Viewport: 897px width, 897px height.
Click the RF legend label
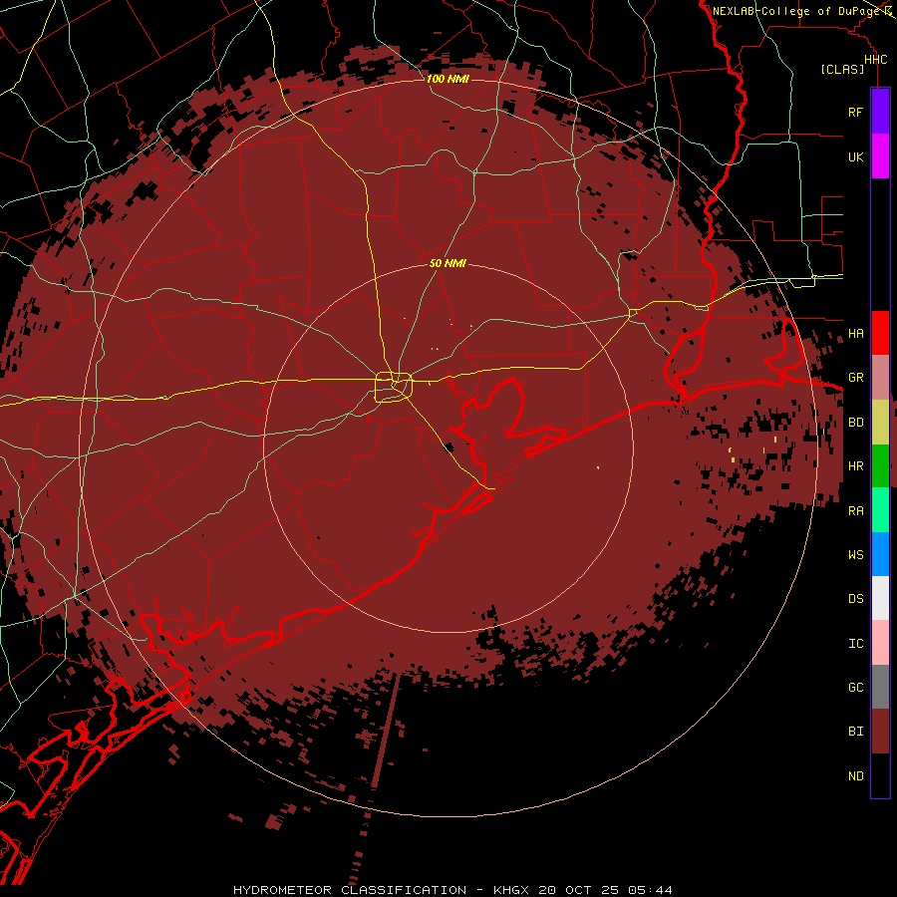855,112
